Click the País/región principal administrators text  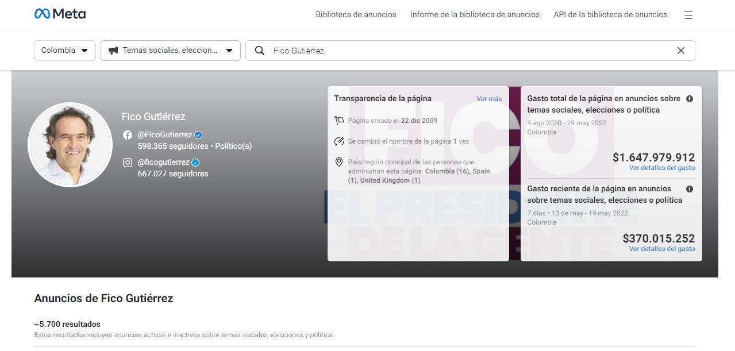(419, 171)
